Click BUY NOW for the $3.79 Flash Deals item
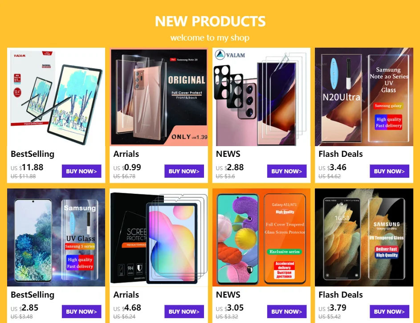 coord(389,311)
